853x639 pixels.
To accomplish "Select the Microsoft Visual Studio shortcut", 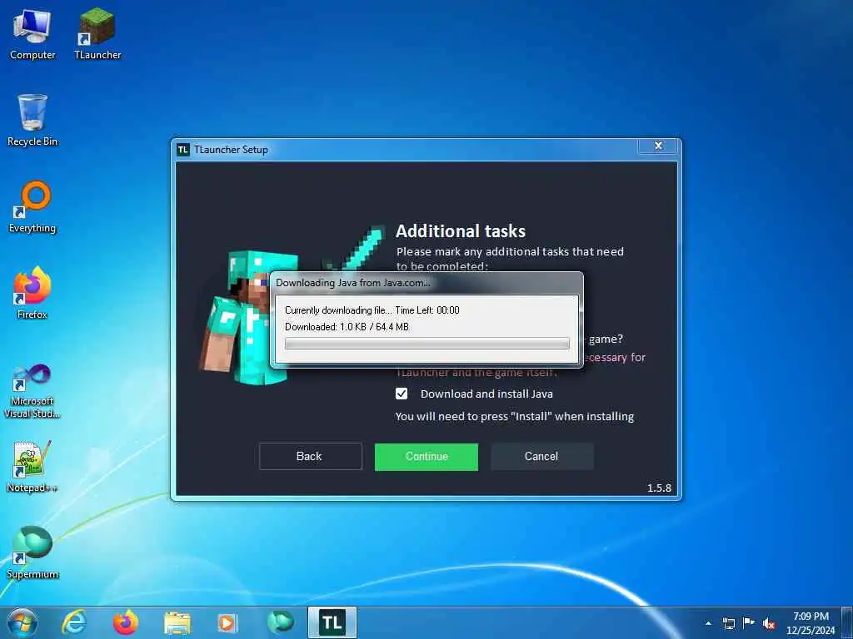I will click(32, 391).
